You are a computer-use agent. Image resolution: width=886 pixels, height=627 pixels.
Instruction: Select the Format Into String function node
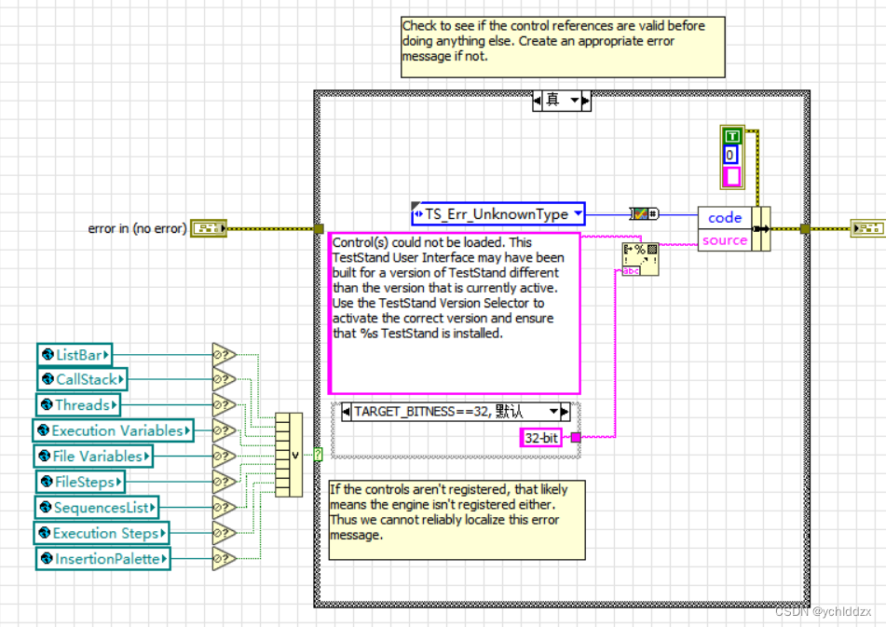pos(640,259)
